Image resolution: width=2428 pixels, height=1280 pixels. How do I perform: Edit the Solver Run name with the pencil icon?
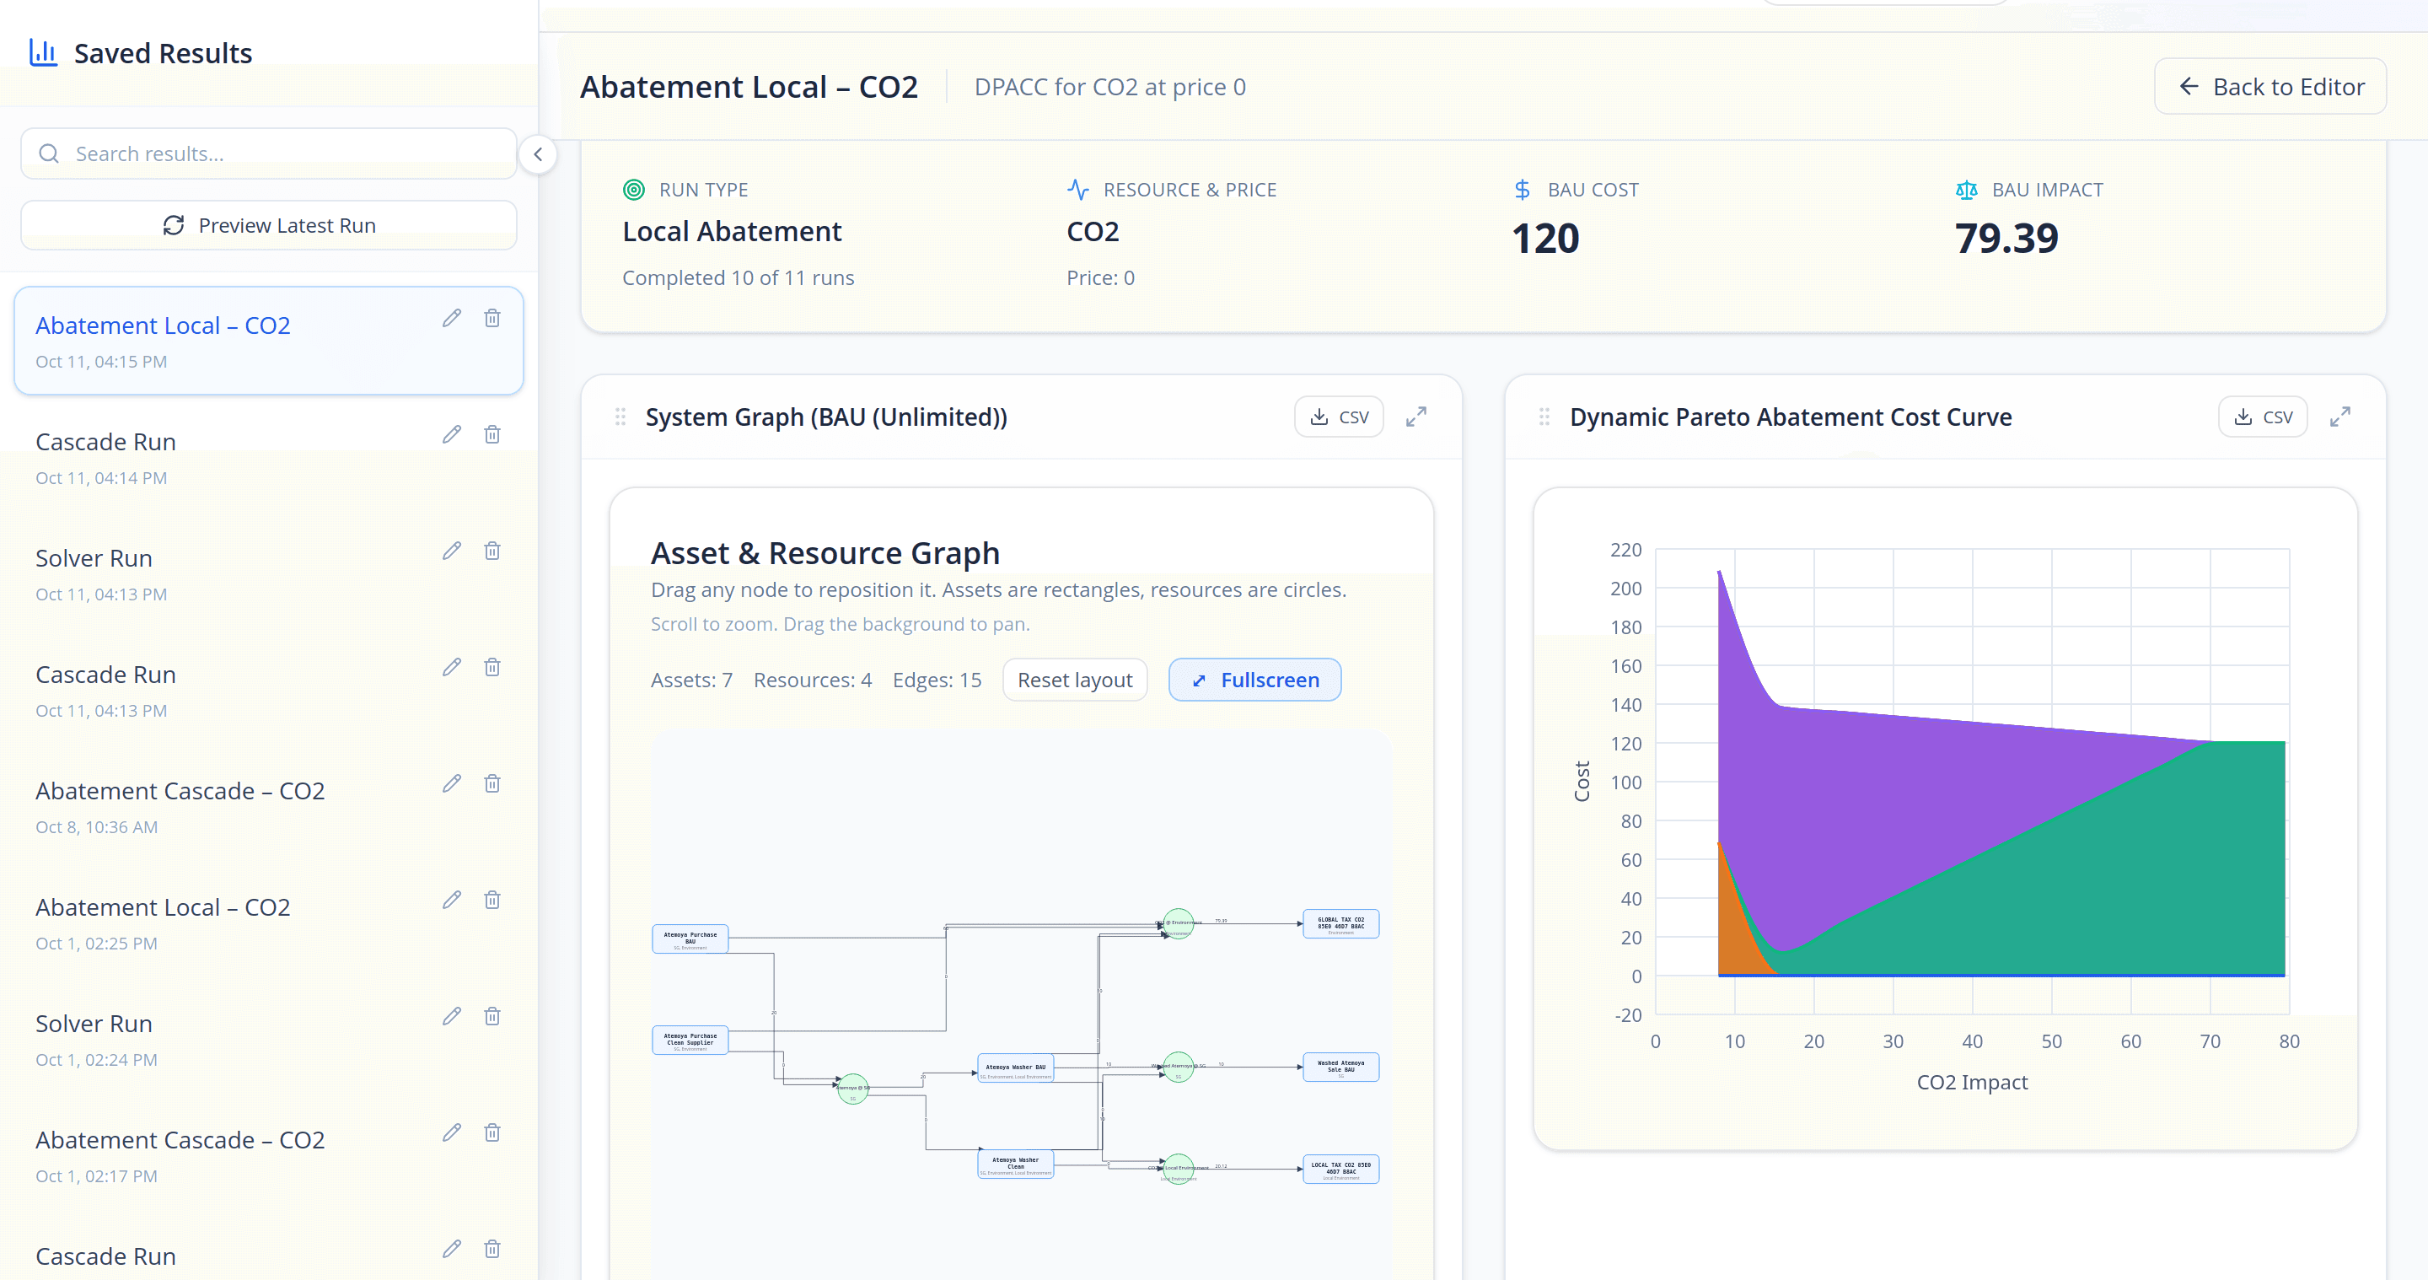click(x=453, y=551)
